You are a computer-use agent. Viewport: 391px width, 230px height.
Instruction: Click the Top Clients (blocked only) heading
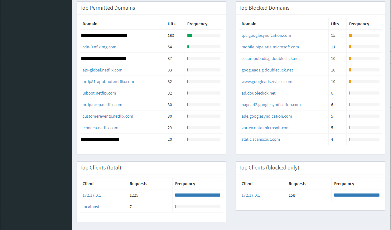pyautogui.click(x=269, y=168)
